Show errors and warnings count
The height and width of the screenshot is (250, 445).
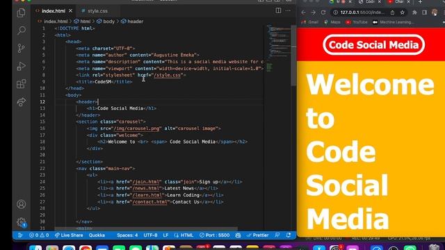[x=39, y=235]
